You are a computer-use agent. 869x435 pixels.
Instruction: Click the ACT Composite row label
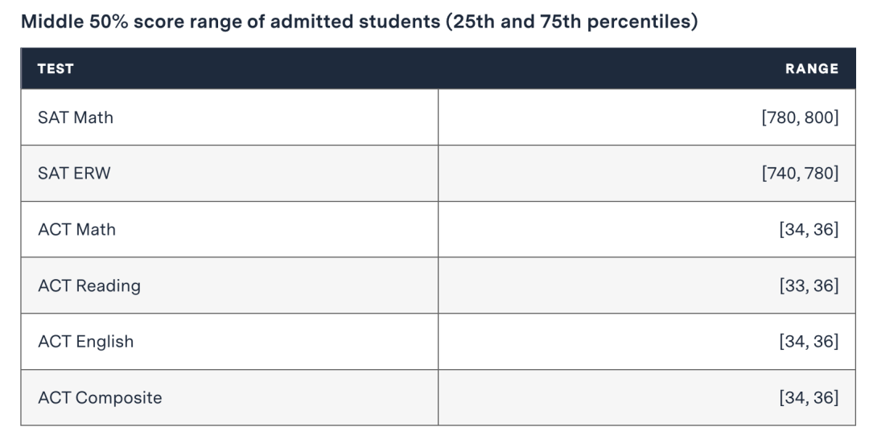tap(100, 398)
